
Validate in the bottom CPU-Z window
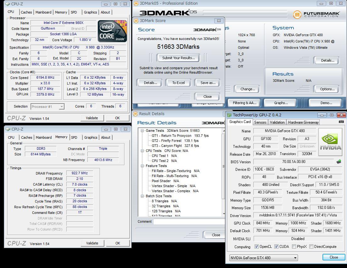click(x=92, y=243)
